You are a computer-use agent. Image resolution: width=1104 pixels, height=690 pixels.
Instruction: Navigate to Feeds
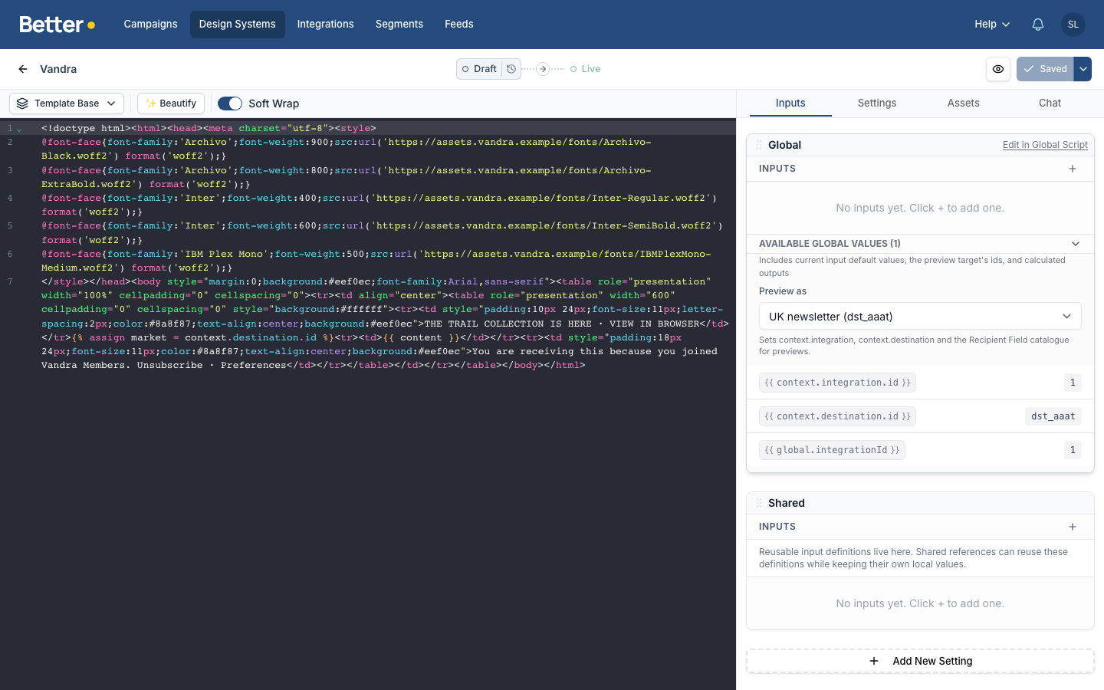point(459,25)
